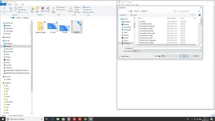
Task: Toggle the checkbox on the HLRP.txt file
Action: (72, 22)
